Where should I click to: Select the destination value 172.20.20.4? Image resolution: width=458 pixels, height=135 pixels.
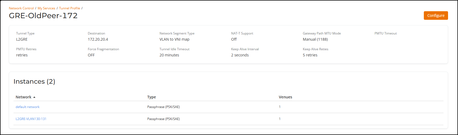coord(98,39)
